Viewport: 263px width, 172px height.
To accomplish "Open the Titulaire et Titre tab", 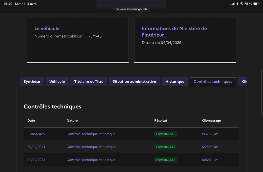I will (x=89, y=82).
